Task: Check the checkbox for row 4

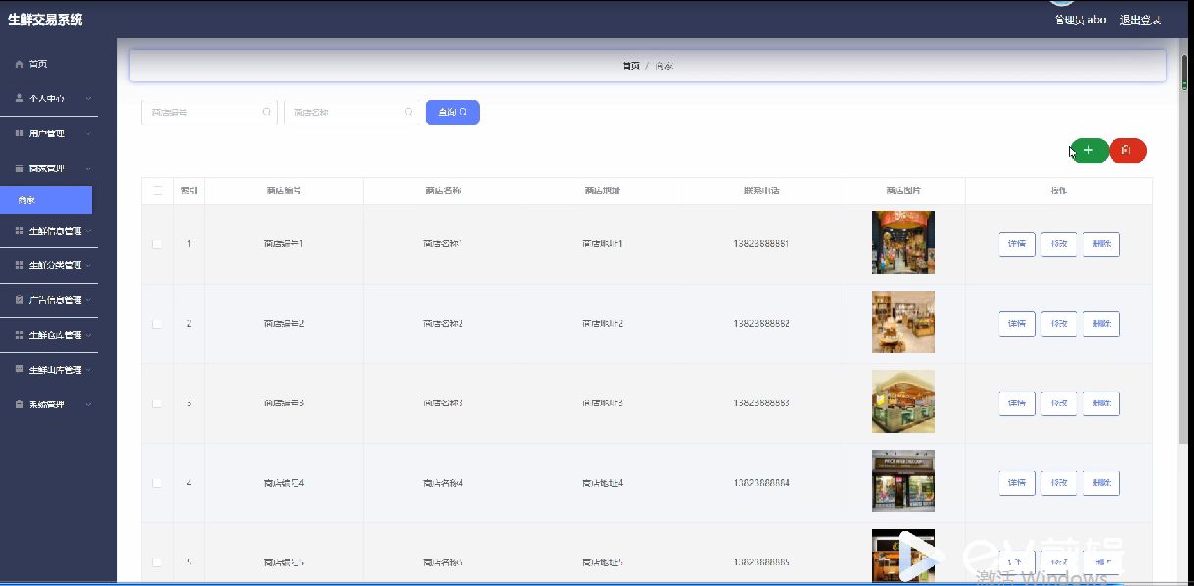Action: [x=157, y=482]
